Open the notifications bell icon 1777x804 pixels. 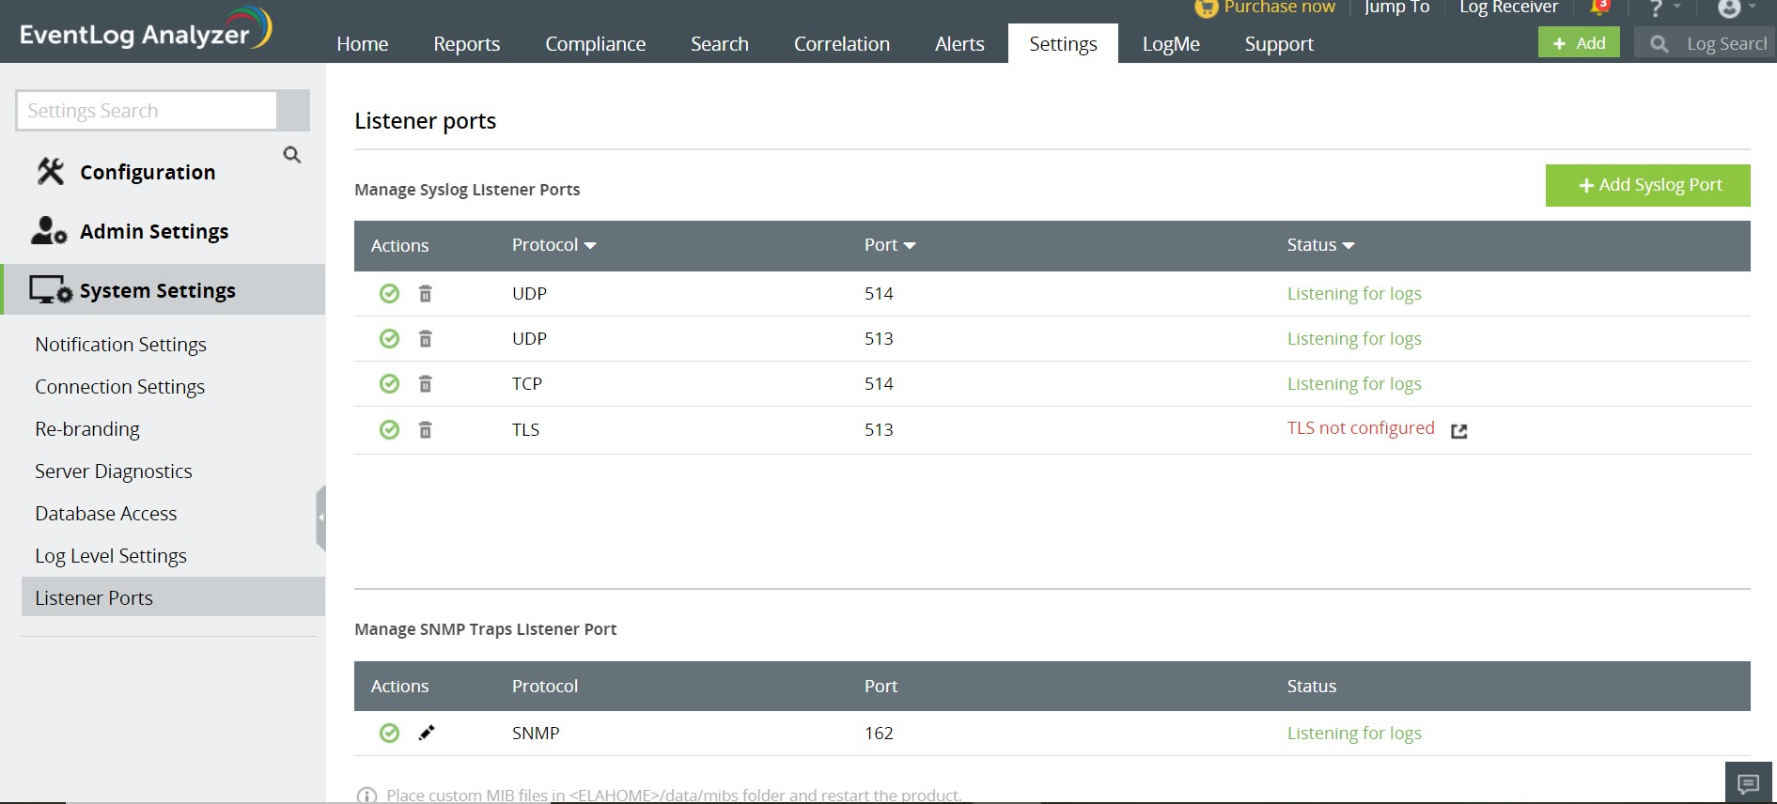click(1598, 8)
